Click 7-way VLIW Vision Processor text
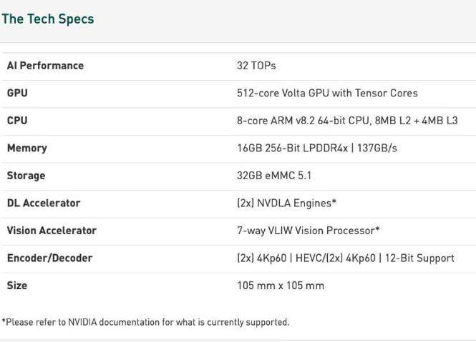 pos(308,231)
